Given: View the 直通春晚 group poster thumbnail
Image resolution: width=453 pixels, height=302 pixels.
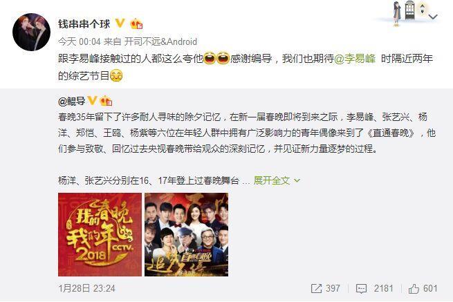Looking at the screenshot, I should (186, 234).
